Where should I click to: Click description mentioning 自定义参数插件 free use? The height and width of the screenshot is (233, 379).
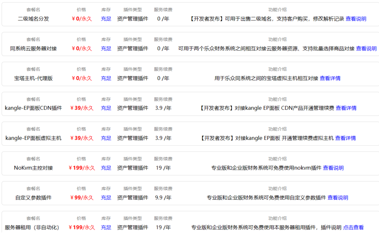(x=266, y=198)
